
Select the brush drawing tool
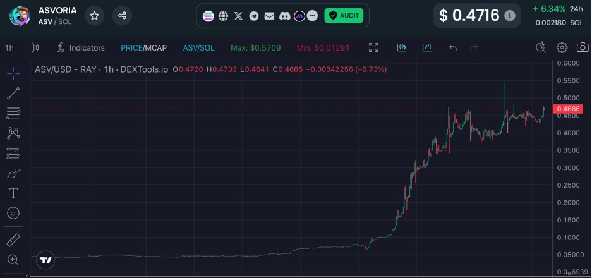(13, 173)
